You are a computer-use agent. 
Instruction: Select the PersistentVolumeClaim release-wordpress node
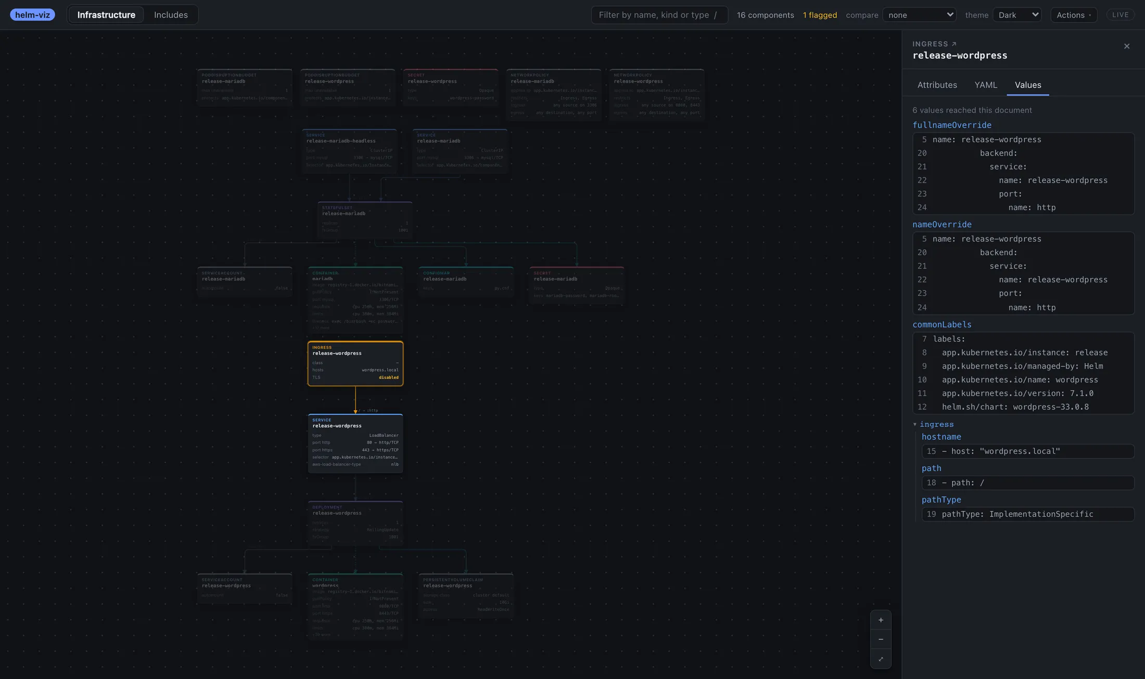pos(466,596)
